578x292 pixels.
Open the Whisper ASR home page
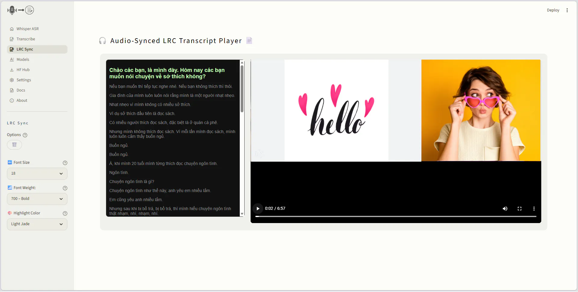[x=37, y=29]
